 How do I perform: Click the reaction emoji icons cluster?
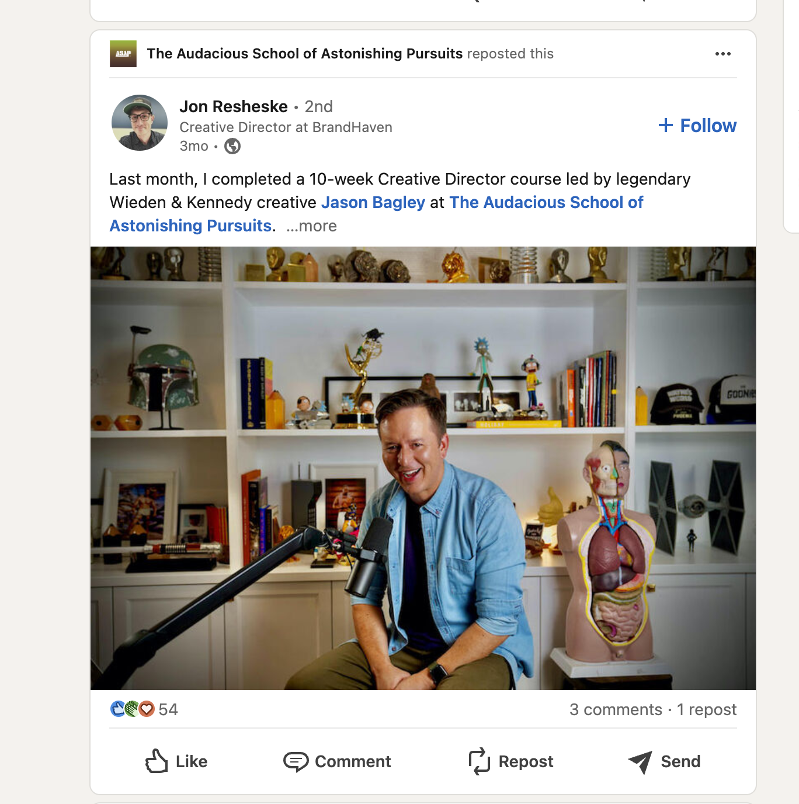click(x=132, y=709)
